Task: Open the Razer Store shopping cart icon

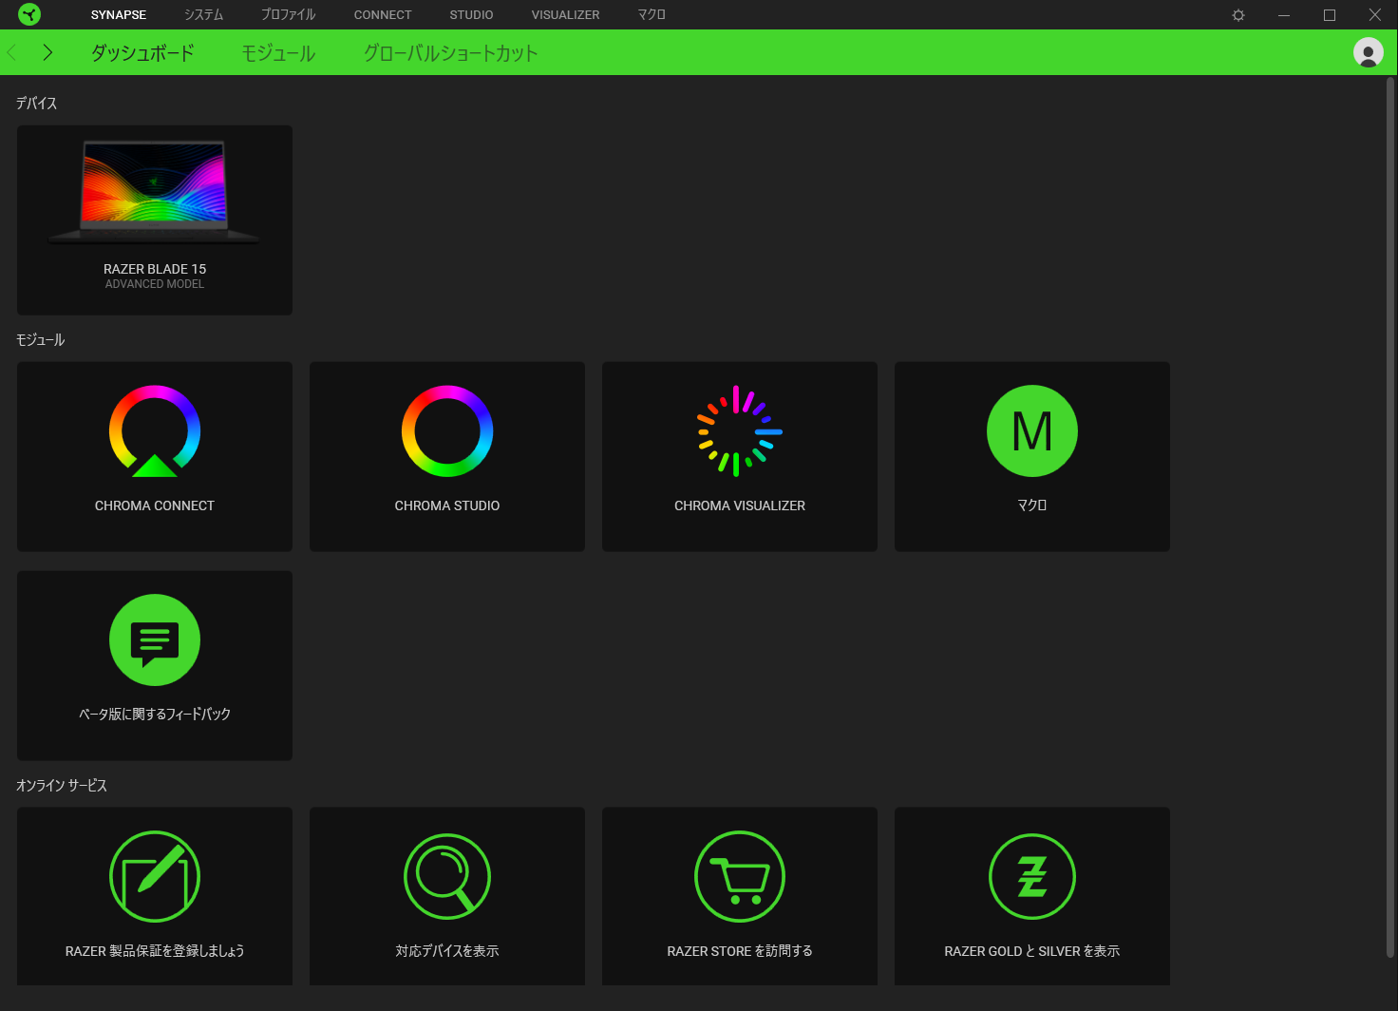Action: pyautogui.click(x=740, y=876)
